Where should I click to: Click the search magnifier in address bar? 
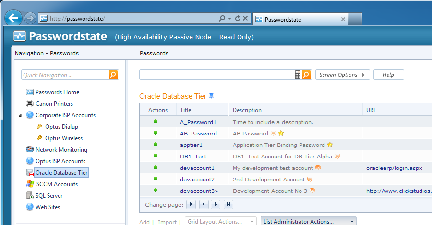click(222, 18)
